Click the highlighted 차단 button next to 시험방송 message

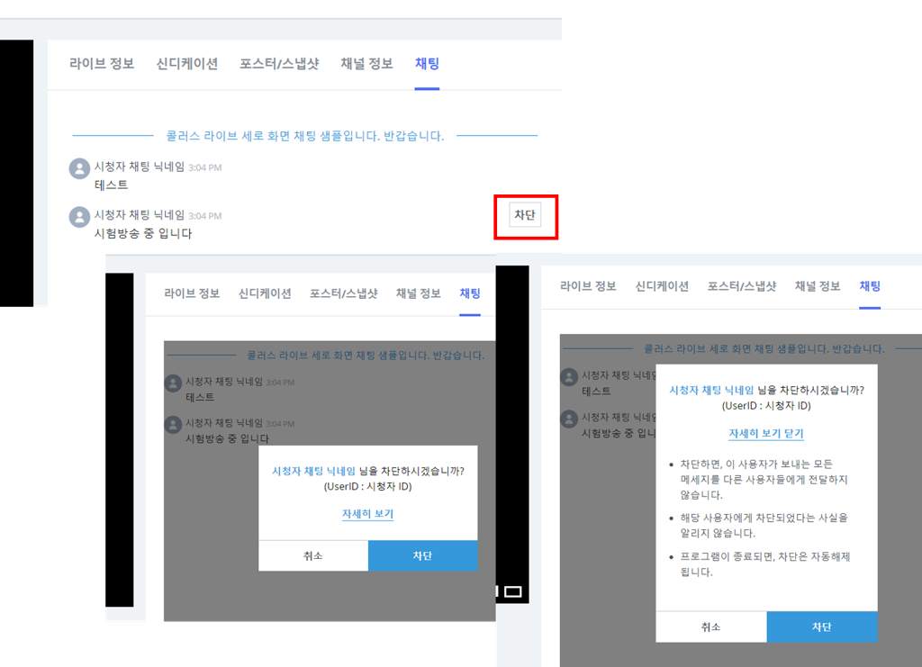(x=525, y=216)
